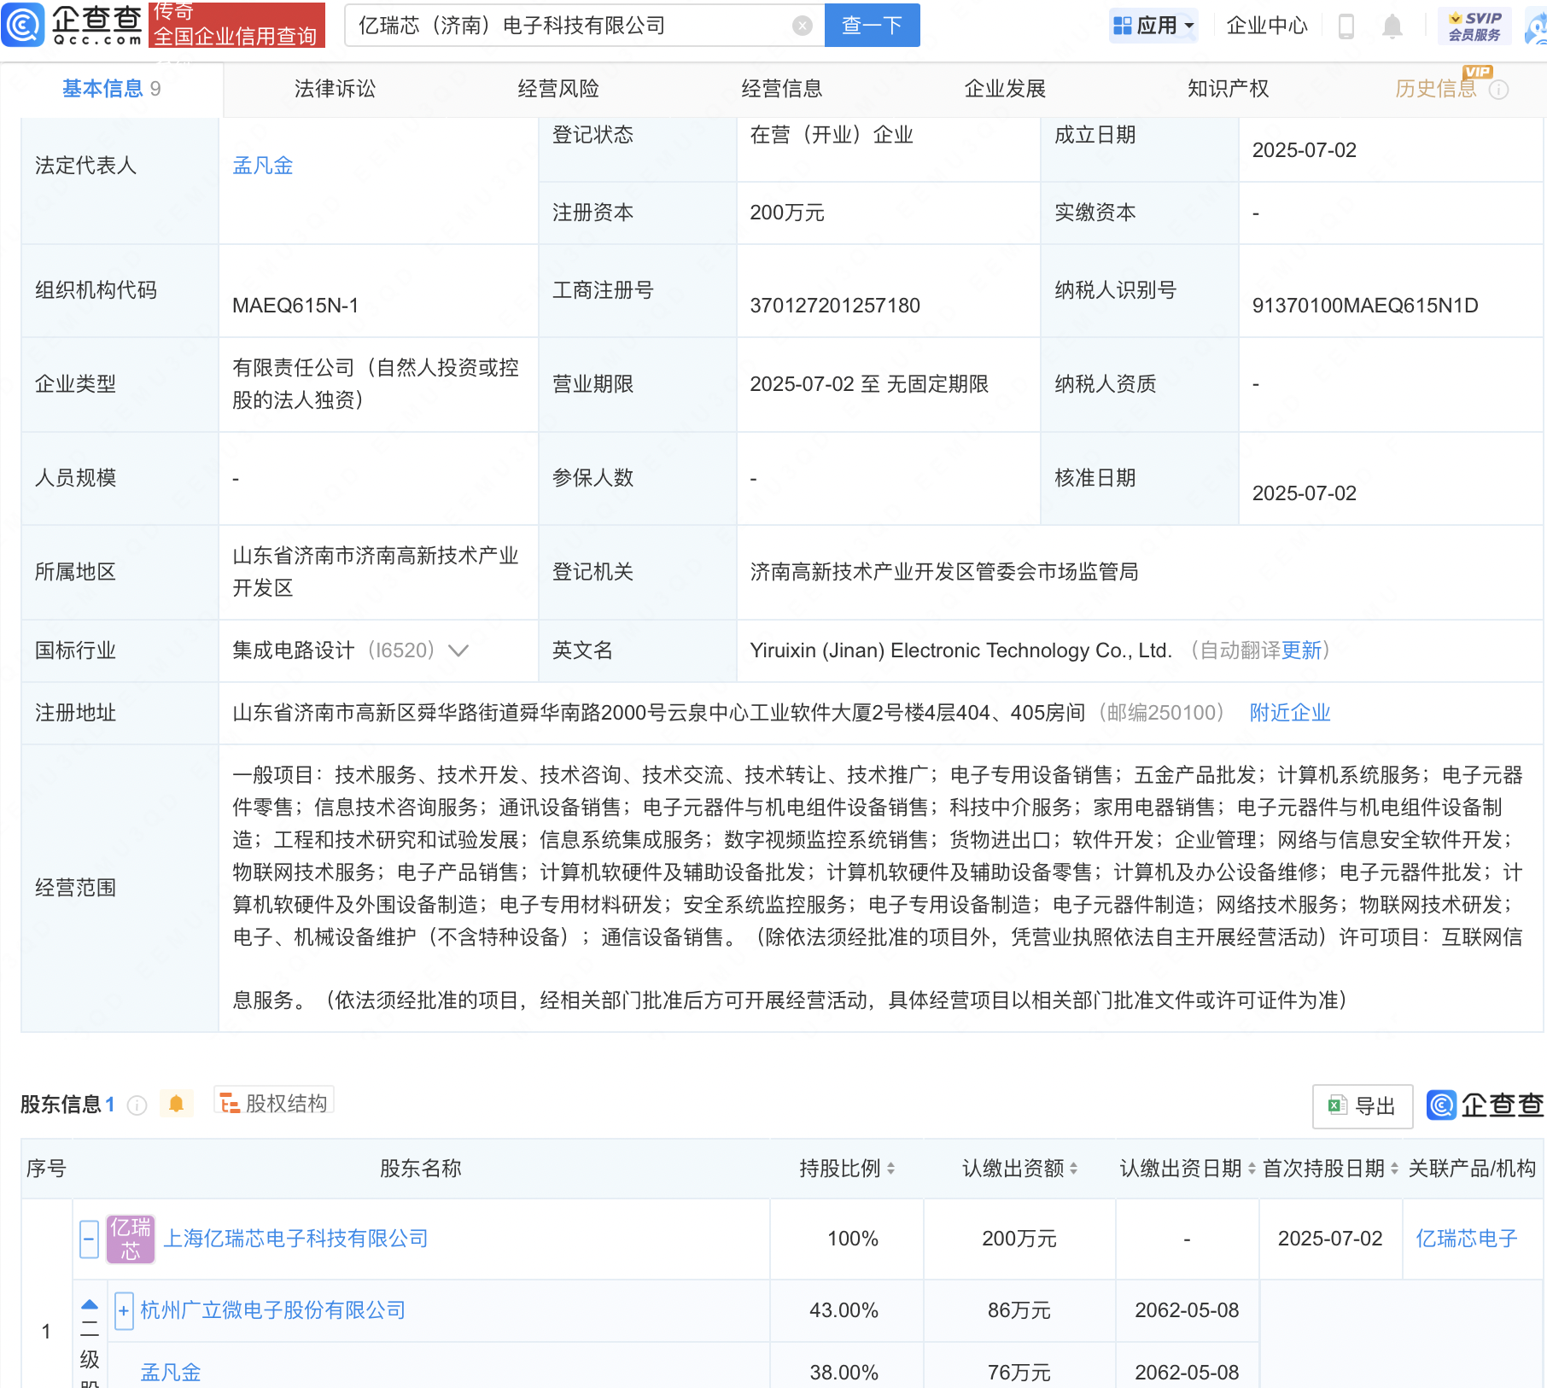Open the 经营信息 tab
This screenshot has height=1388, width=1547.
[x=782, y=89]
